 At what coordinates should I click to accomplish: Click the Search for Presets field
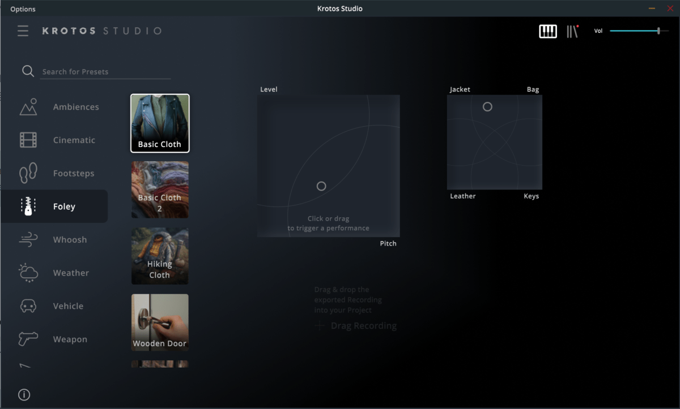point(105,71)
